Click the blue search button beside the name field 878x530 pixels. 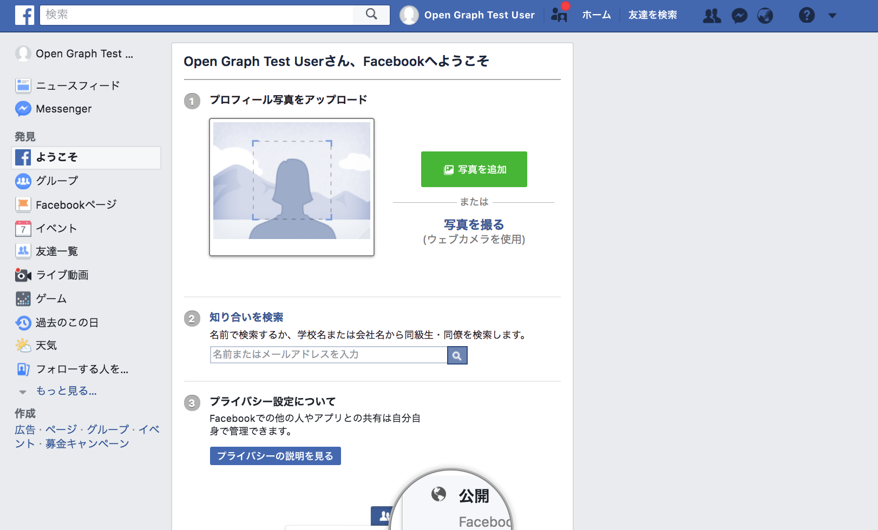tap(457, 355)
